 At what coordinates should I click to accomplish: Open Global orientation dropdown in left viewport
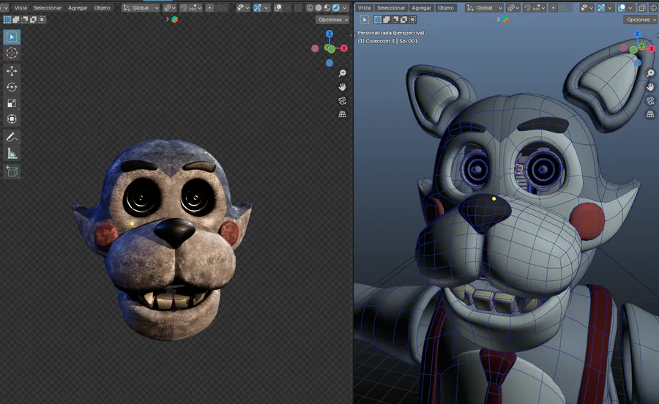141,7
